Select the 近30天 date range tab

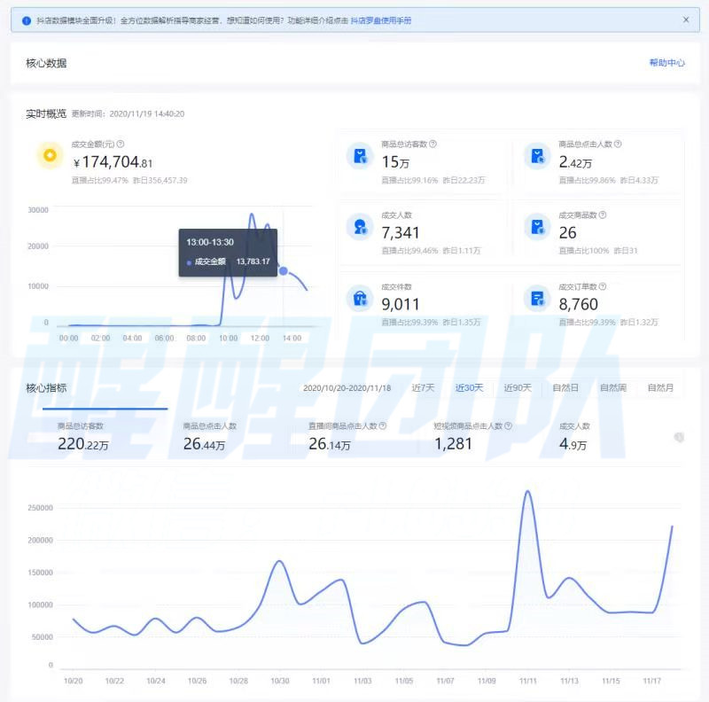(x=470, y=387)
